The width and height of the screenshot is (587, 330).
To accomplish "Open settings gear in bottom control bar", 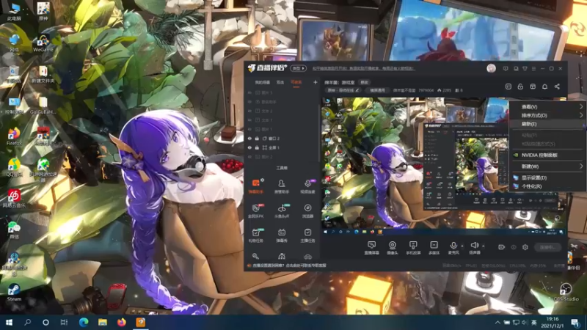I will pos(525,247).
